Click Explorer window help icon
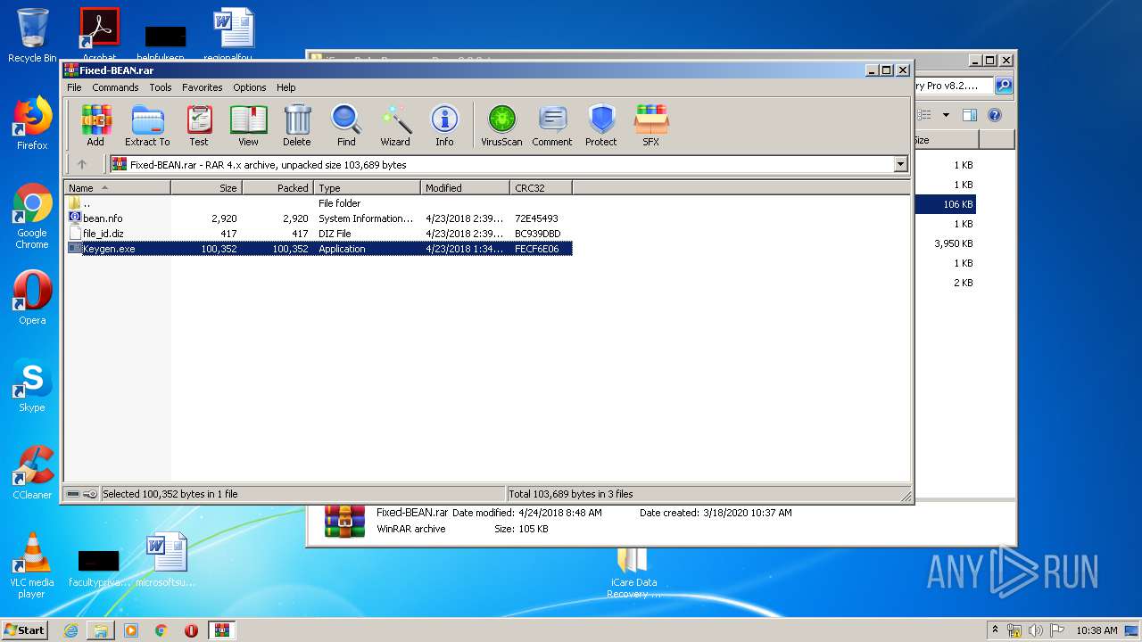The height and width of the screenshot is (642, 1142). [x=995, y=115]
